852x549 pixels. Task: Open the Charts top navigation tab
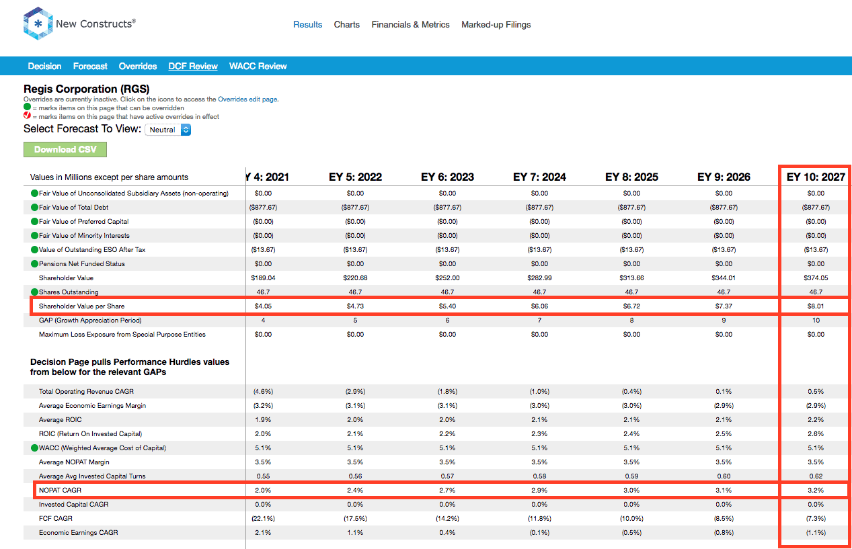[347, 25]
